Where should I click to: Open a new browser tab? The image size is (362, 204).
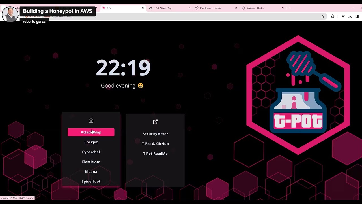click(290, 8)
